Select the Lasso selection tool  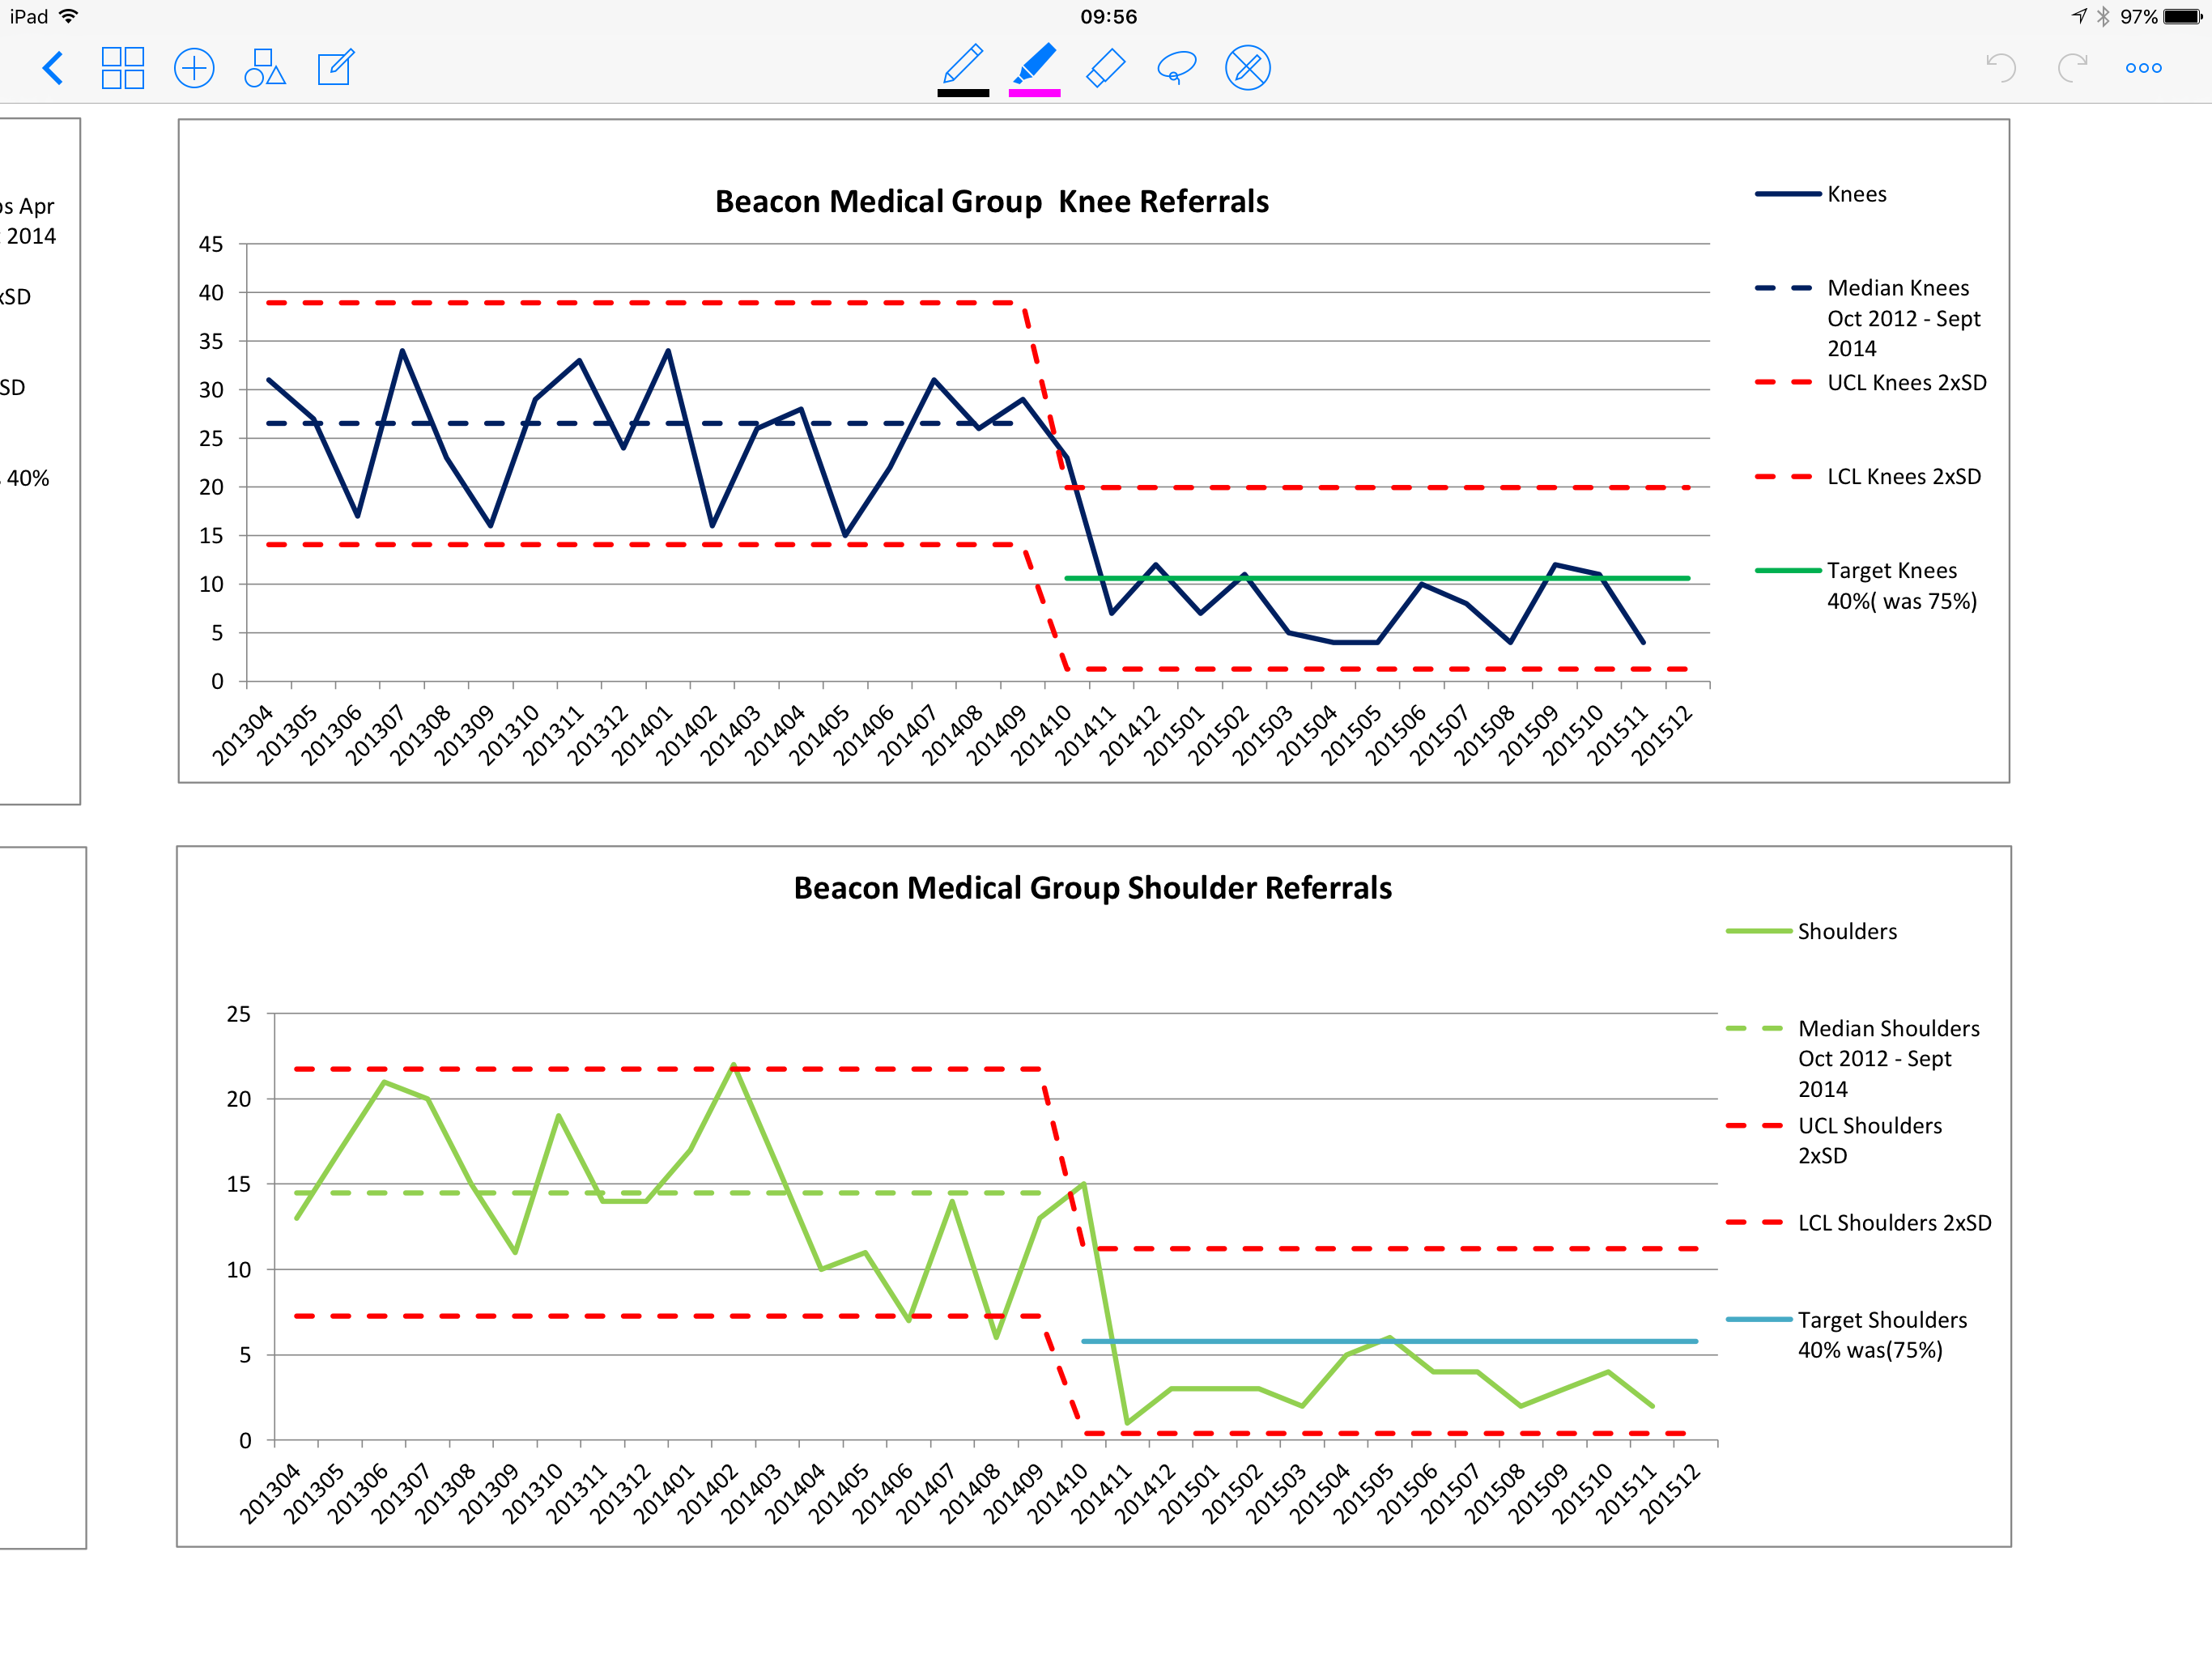tap(1176, 68)
